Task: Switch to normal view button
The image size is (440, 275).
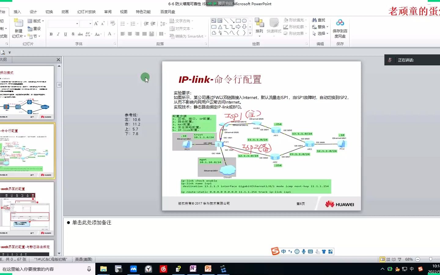Action: pos(382,259)
